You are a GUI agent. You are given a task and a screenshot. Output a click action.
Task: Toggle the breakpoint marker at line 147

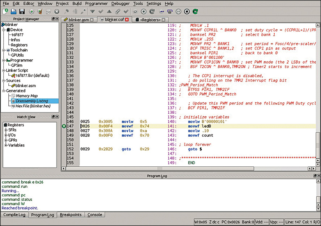point(64,126)
